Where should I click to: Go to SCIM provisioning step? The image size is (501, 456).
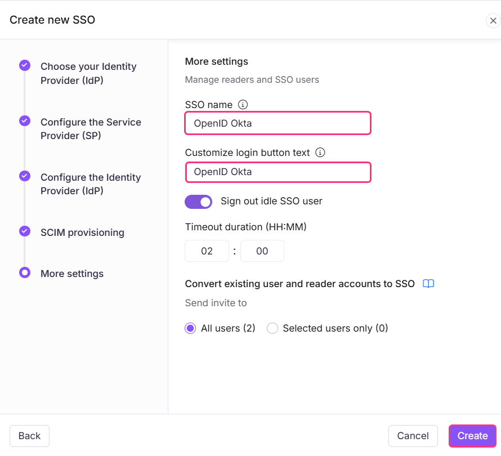click(82, 233)
